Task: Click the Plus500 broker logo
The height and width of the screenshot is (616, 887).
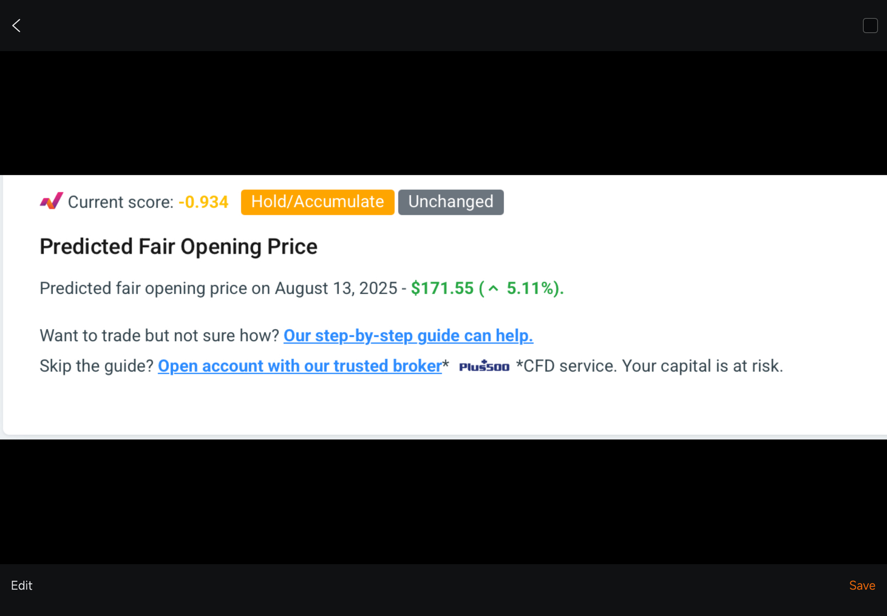Action: [484, 366]
